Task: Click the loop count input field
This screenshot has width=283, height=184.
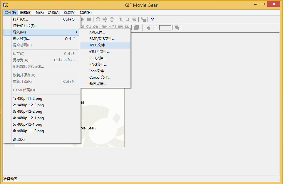Action: [165, 28]
